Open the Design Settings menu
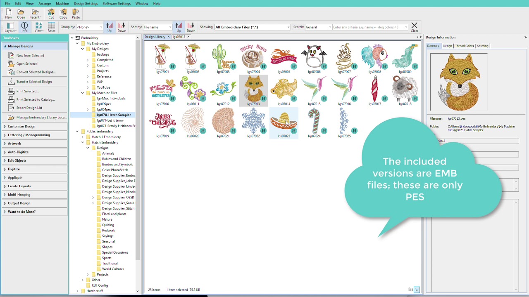The width and height of the screenshot is (529, 297). coord(86,3)
